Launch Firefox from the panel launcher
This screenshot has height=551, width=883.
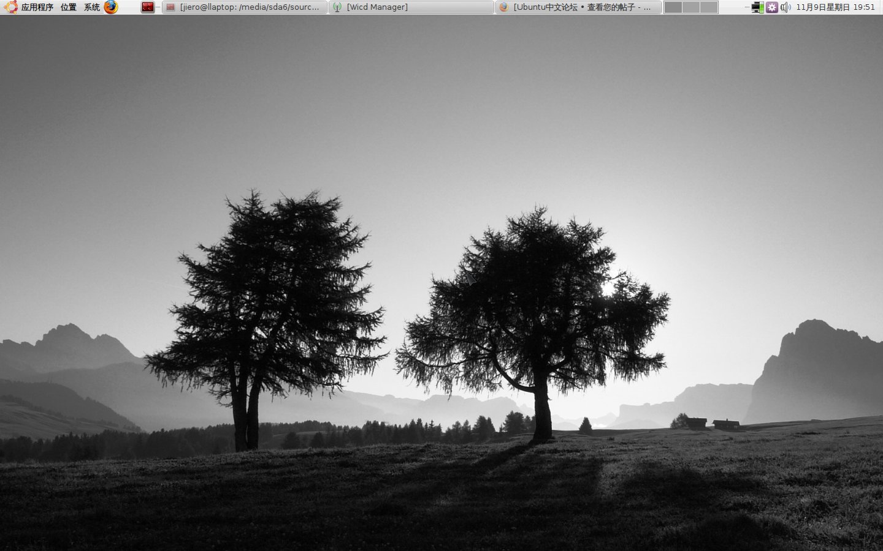(x=111, y=7)
